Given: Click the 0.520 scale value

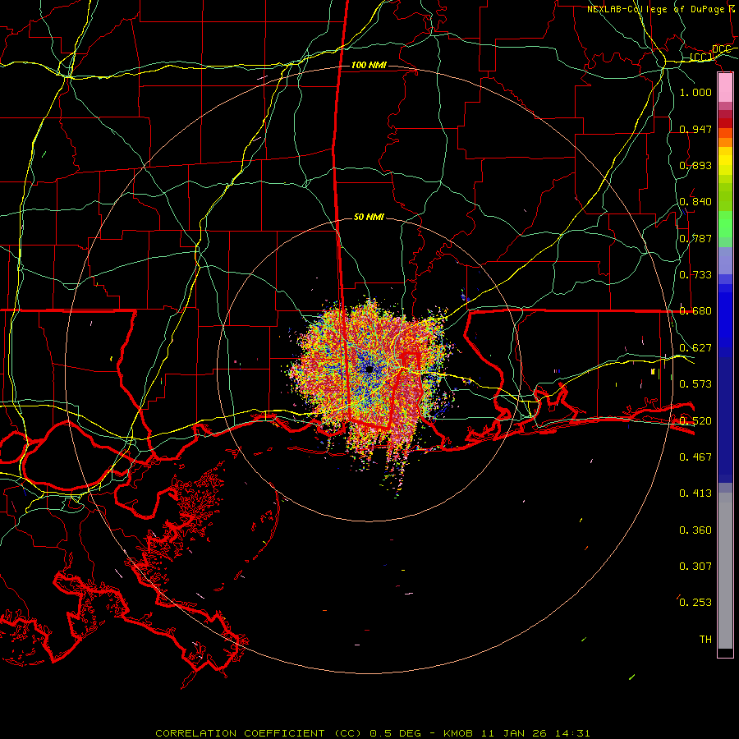Looking at the screenshot, I should [695, 421].
